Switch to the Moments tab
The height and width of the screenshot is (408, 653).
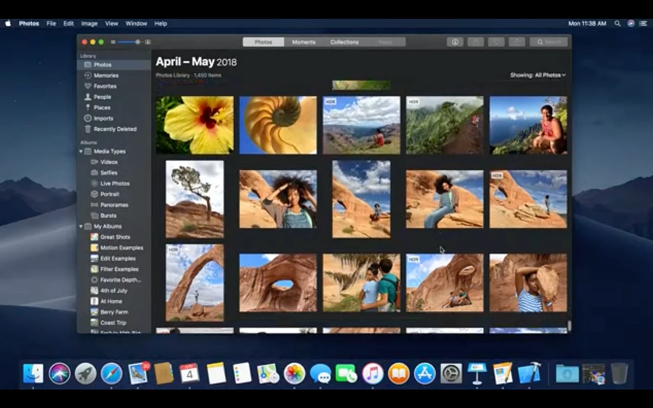pos(304,42)
